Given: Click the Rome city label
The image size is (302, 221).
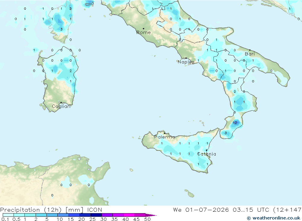Looking at the screenshot, I should [x=143, y=33].
